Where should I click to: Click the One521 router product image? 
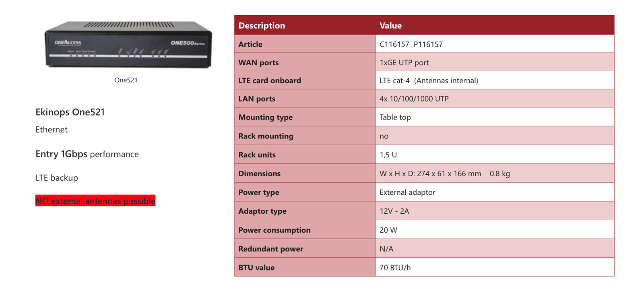[128, 44]
